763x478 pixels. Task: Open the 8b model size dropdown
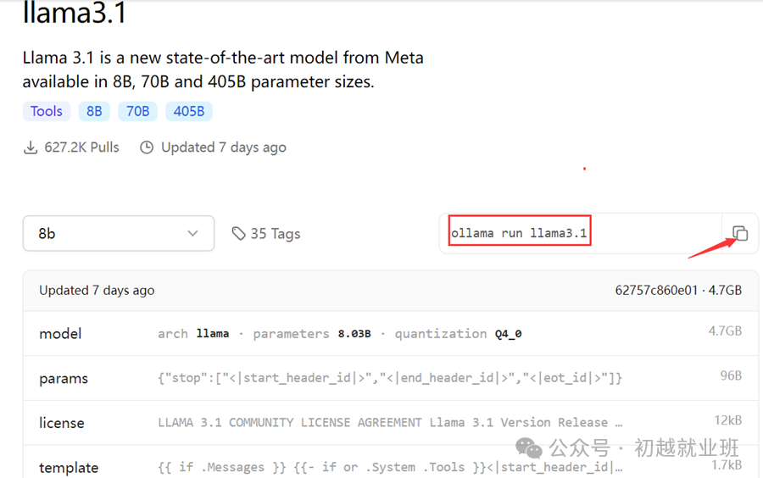[x=119, y=233]
